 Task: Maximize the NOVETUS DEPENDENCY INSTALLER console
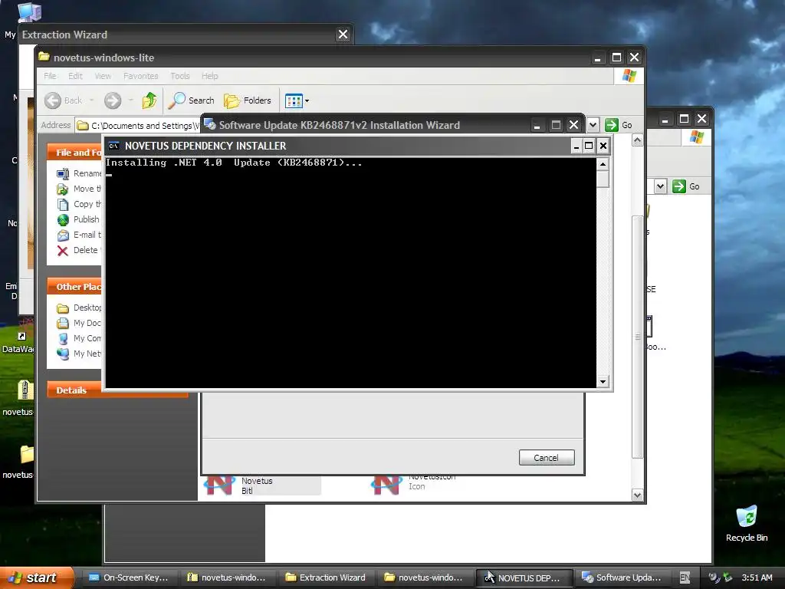pyautogui.click(x=590, y=146)
